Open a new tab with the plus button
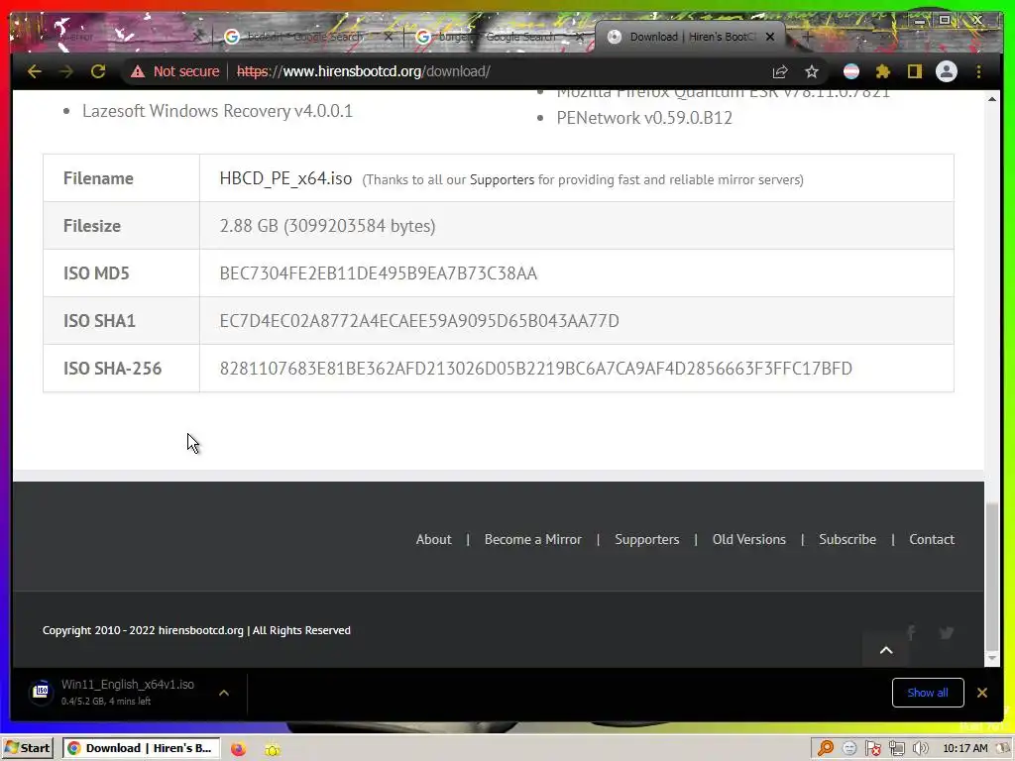Image resolution: width=1015 pixels, height=761 pixels. (x=807, y=37)
